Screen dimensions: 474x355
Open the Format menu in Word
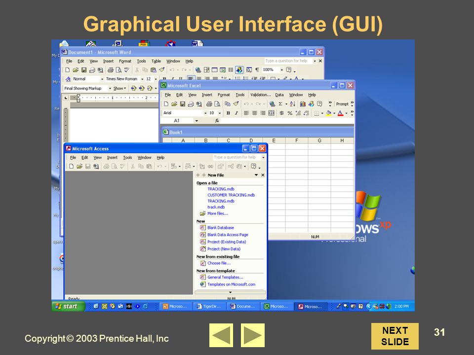[x=125, y=61]
